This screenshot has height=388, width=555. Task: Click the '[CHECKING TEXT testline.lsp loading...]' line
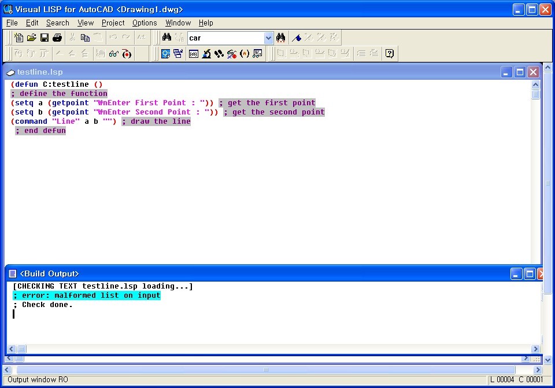[103, 286]
